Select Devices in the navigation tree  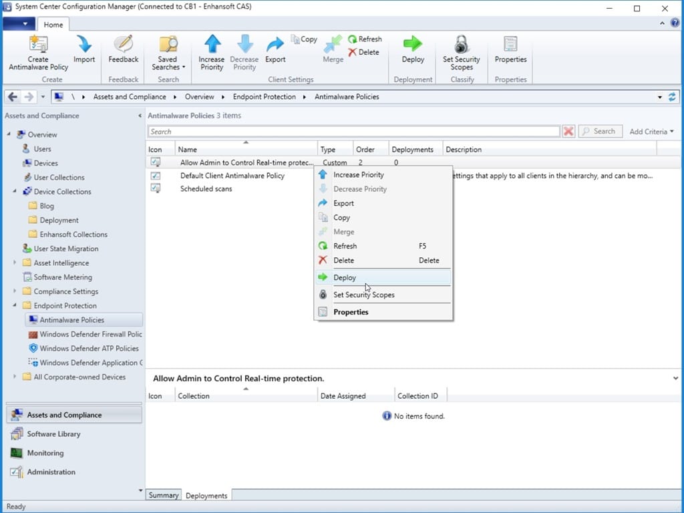pos(46,163)
